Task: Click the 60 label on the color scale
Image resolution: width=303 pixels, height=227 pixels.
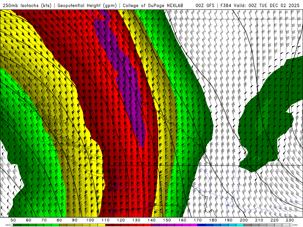Action: [29, 220]
